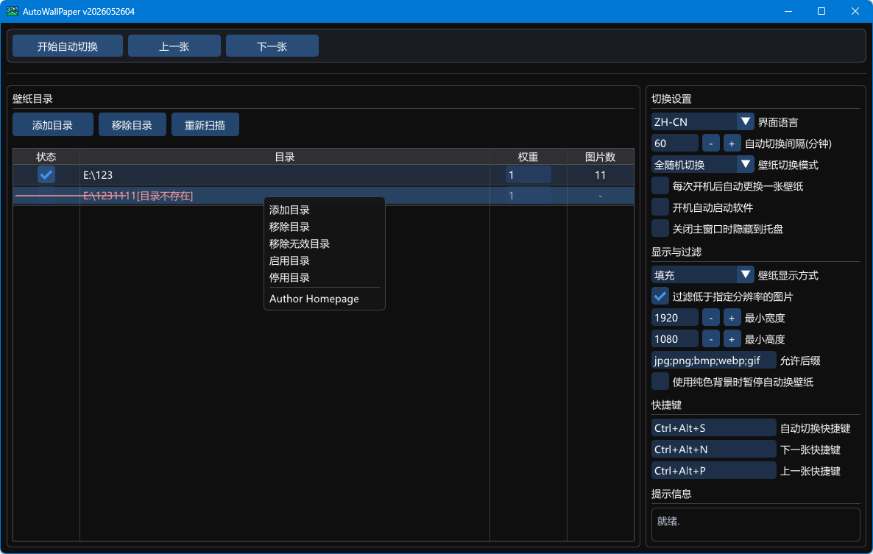Click the image count 11 cell

[x=600, y=174]
